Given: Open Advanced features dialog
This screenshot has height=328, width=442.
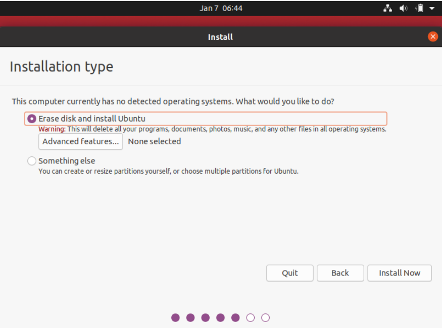Looking at the screenshot, I should coord(81,141).
